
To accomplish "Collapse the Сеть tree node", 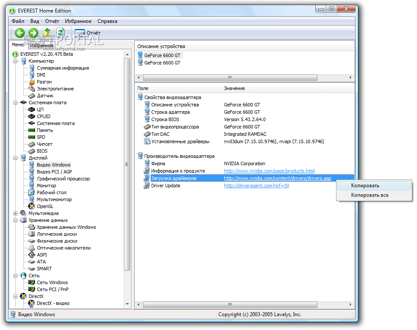I will click(x=16, y=276).
